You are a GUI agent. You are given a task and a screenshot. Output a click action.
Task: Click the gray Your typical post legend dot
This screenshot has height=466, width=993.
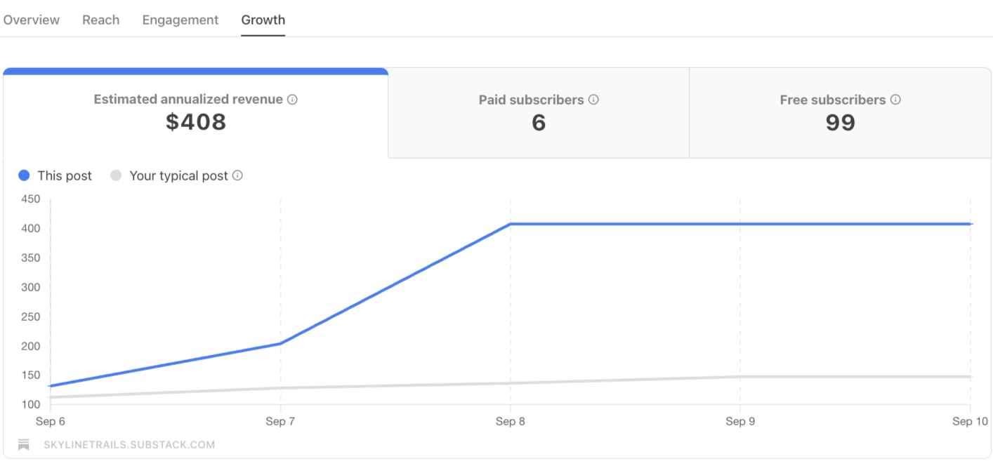[115, 175]
